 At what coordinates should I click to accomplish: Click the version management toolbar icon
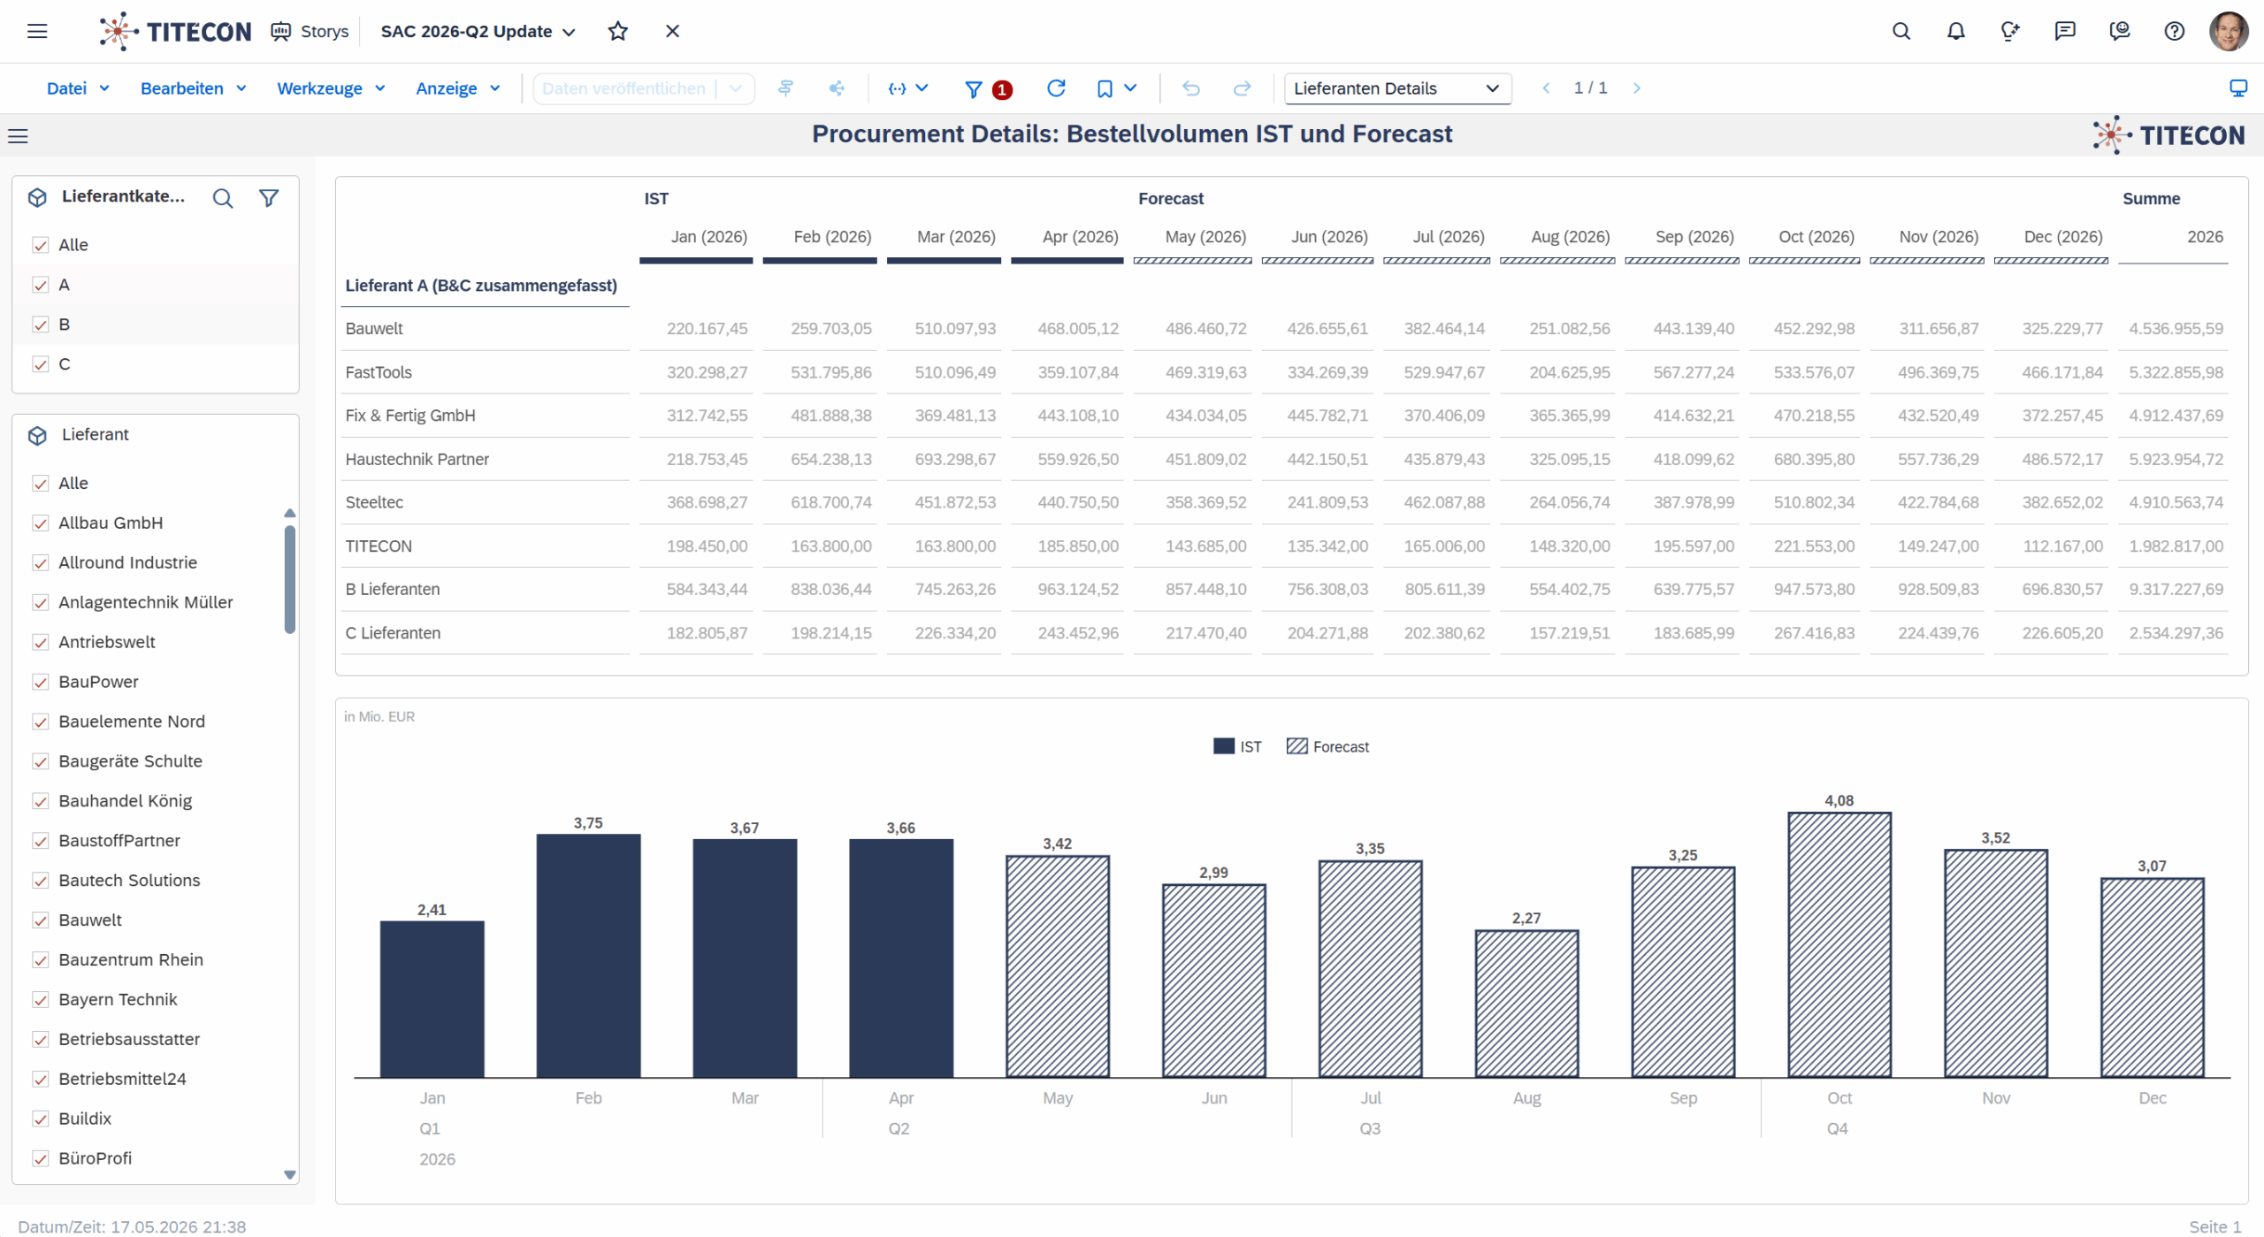tap(785, 88)
